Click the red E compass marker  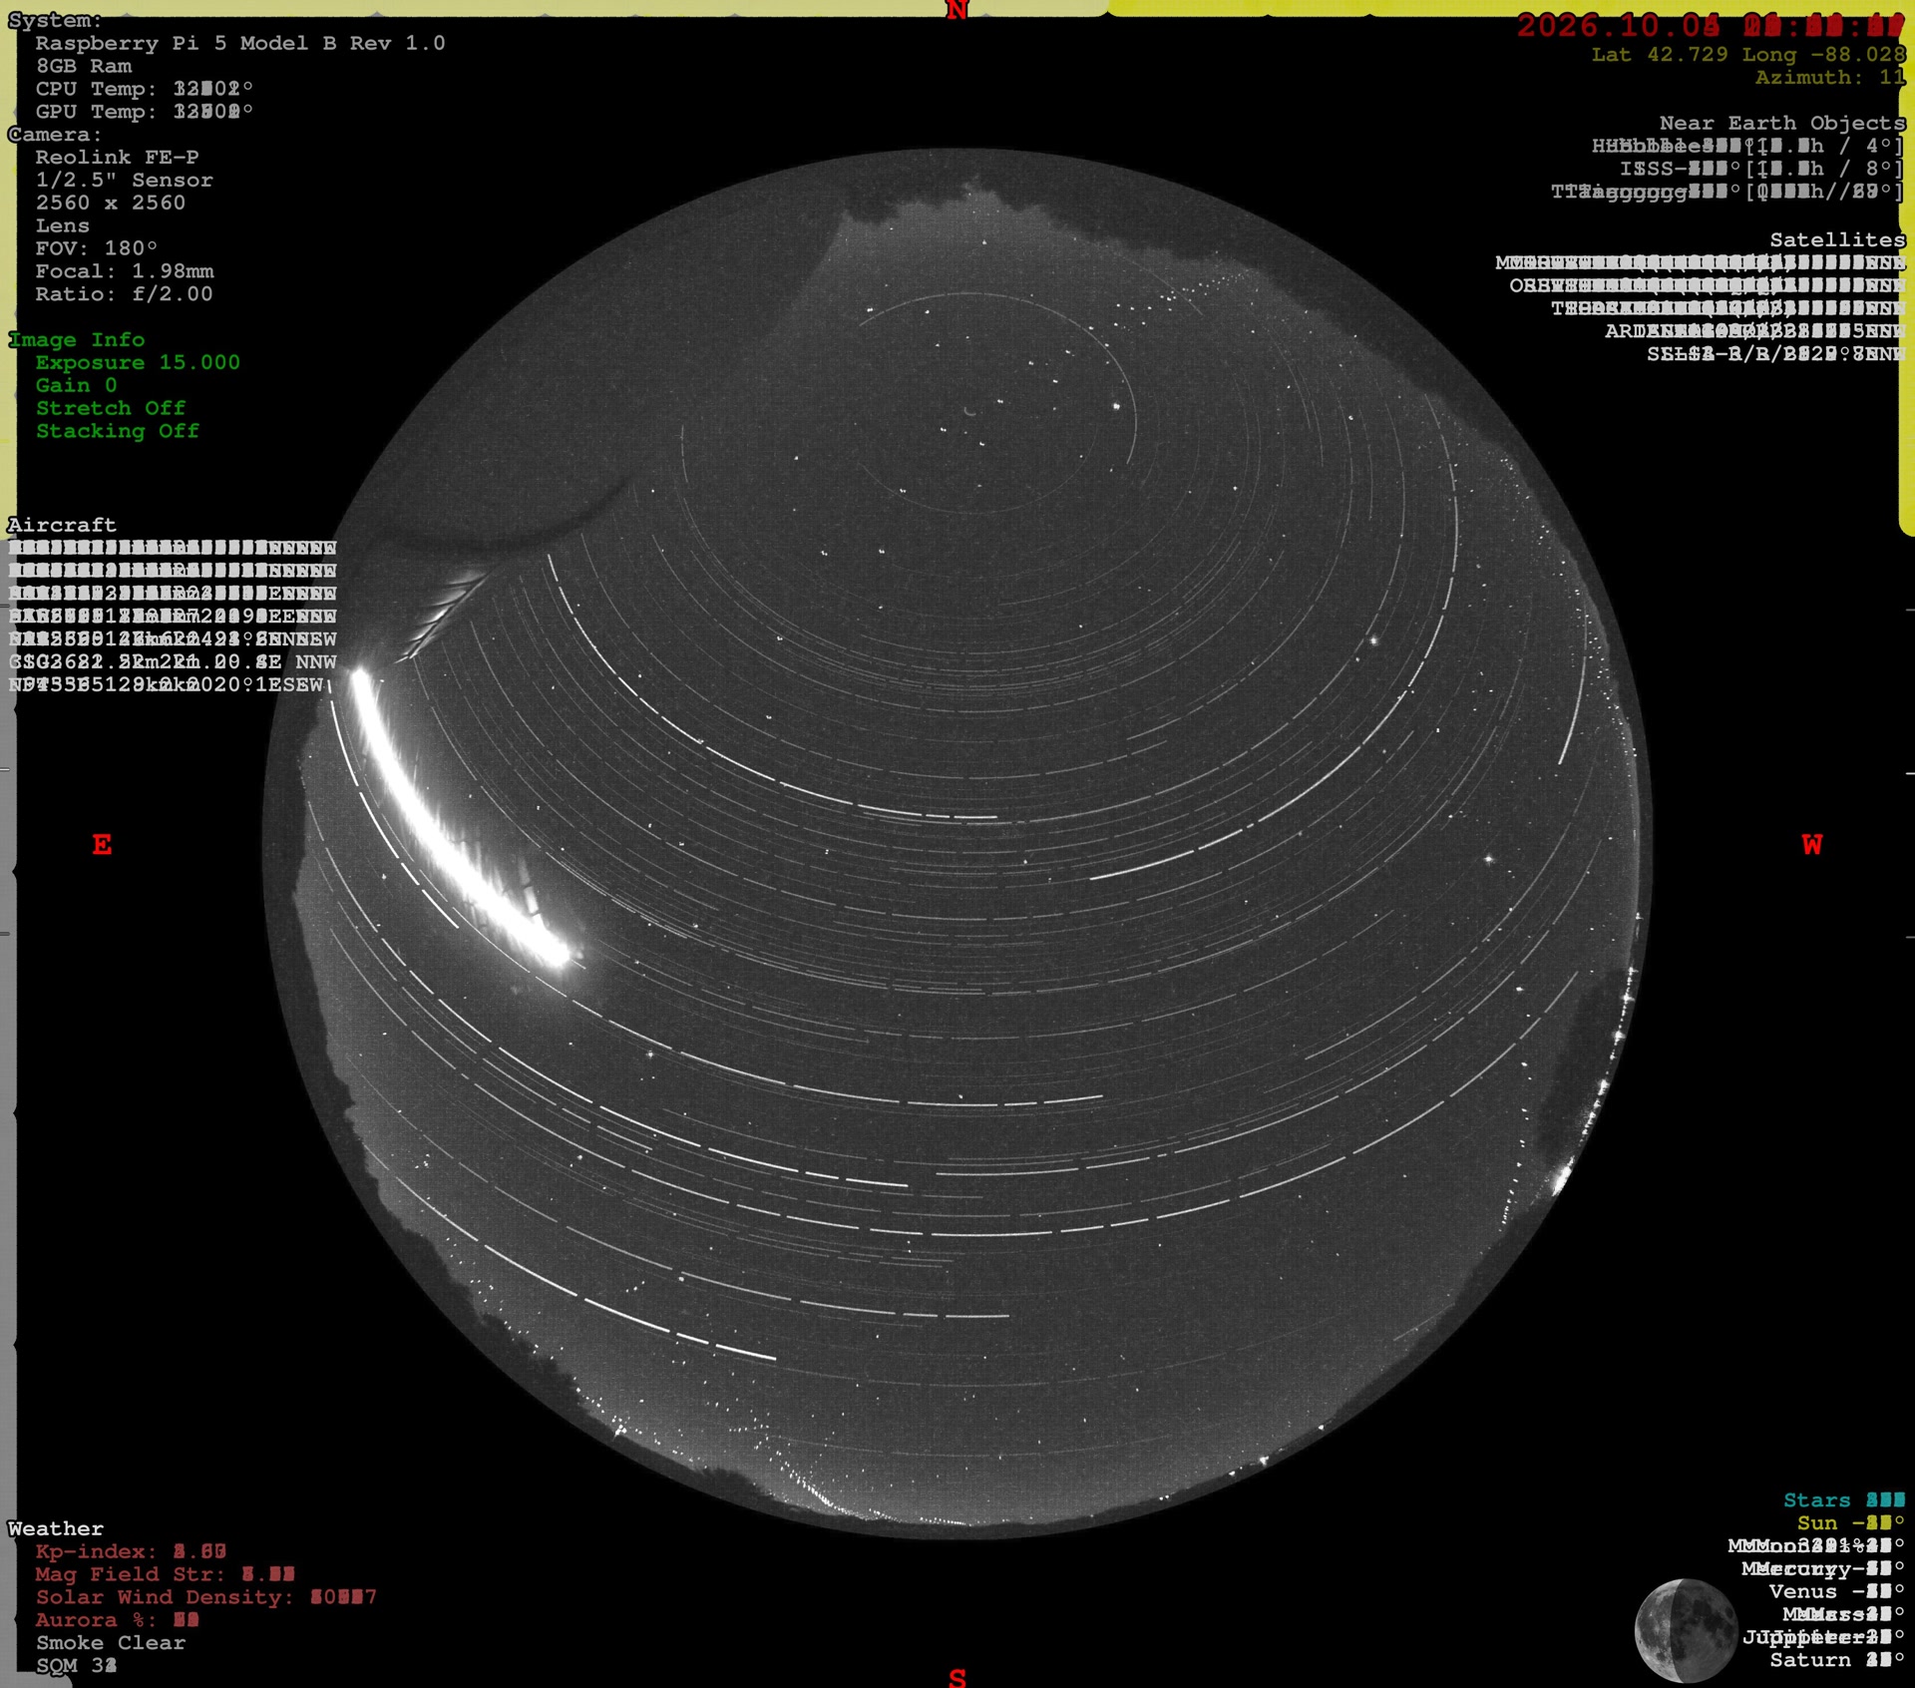click(102, 845)
